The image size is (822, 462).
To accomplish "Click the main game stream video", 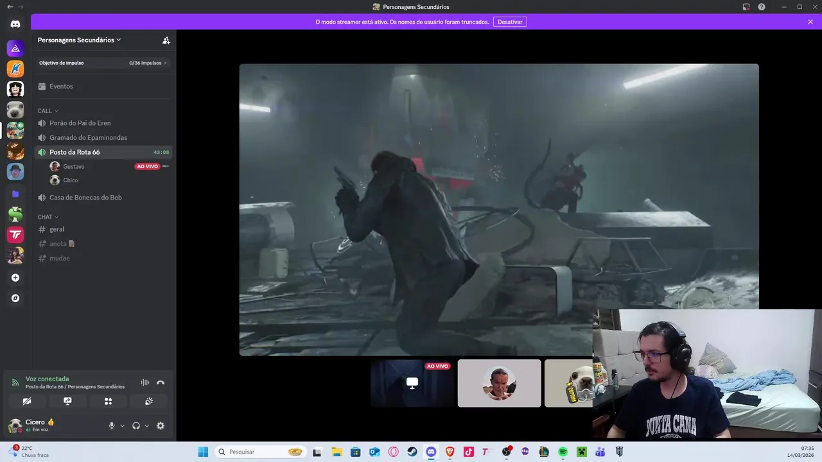I will 499,209.
